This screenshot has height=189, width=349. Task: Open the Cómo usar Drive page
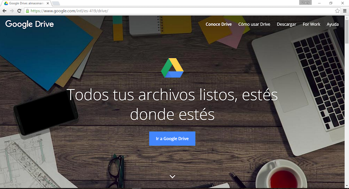coord(254,24)
